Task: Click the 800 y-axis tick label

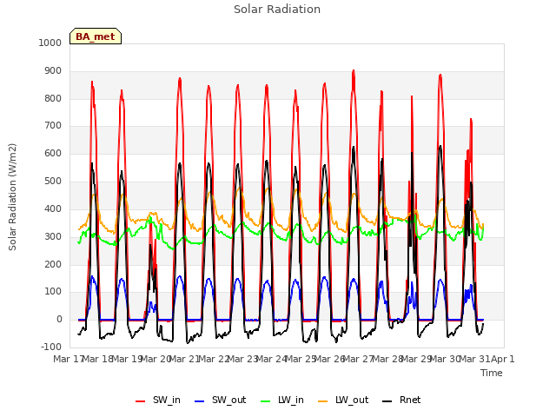Action: pos(53,98)
